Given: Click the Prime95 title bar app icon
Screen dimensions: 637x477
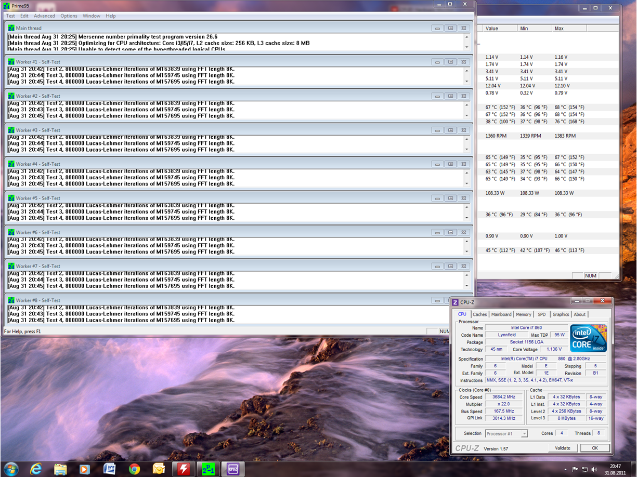Looking at the screenshot, I should click(x=7, y=6).
